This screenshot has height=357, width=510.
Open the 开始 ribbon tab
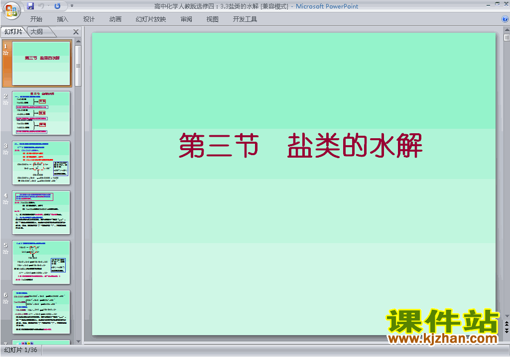[x=36, y=19]
